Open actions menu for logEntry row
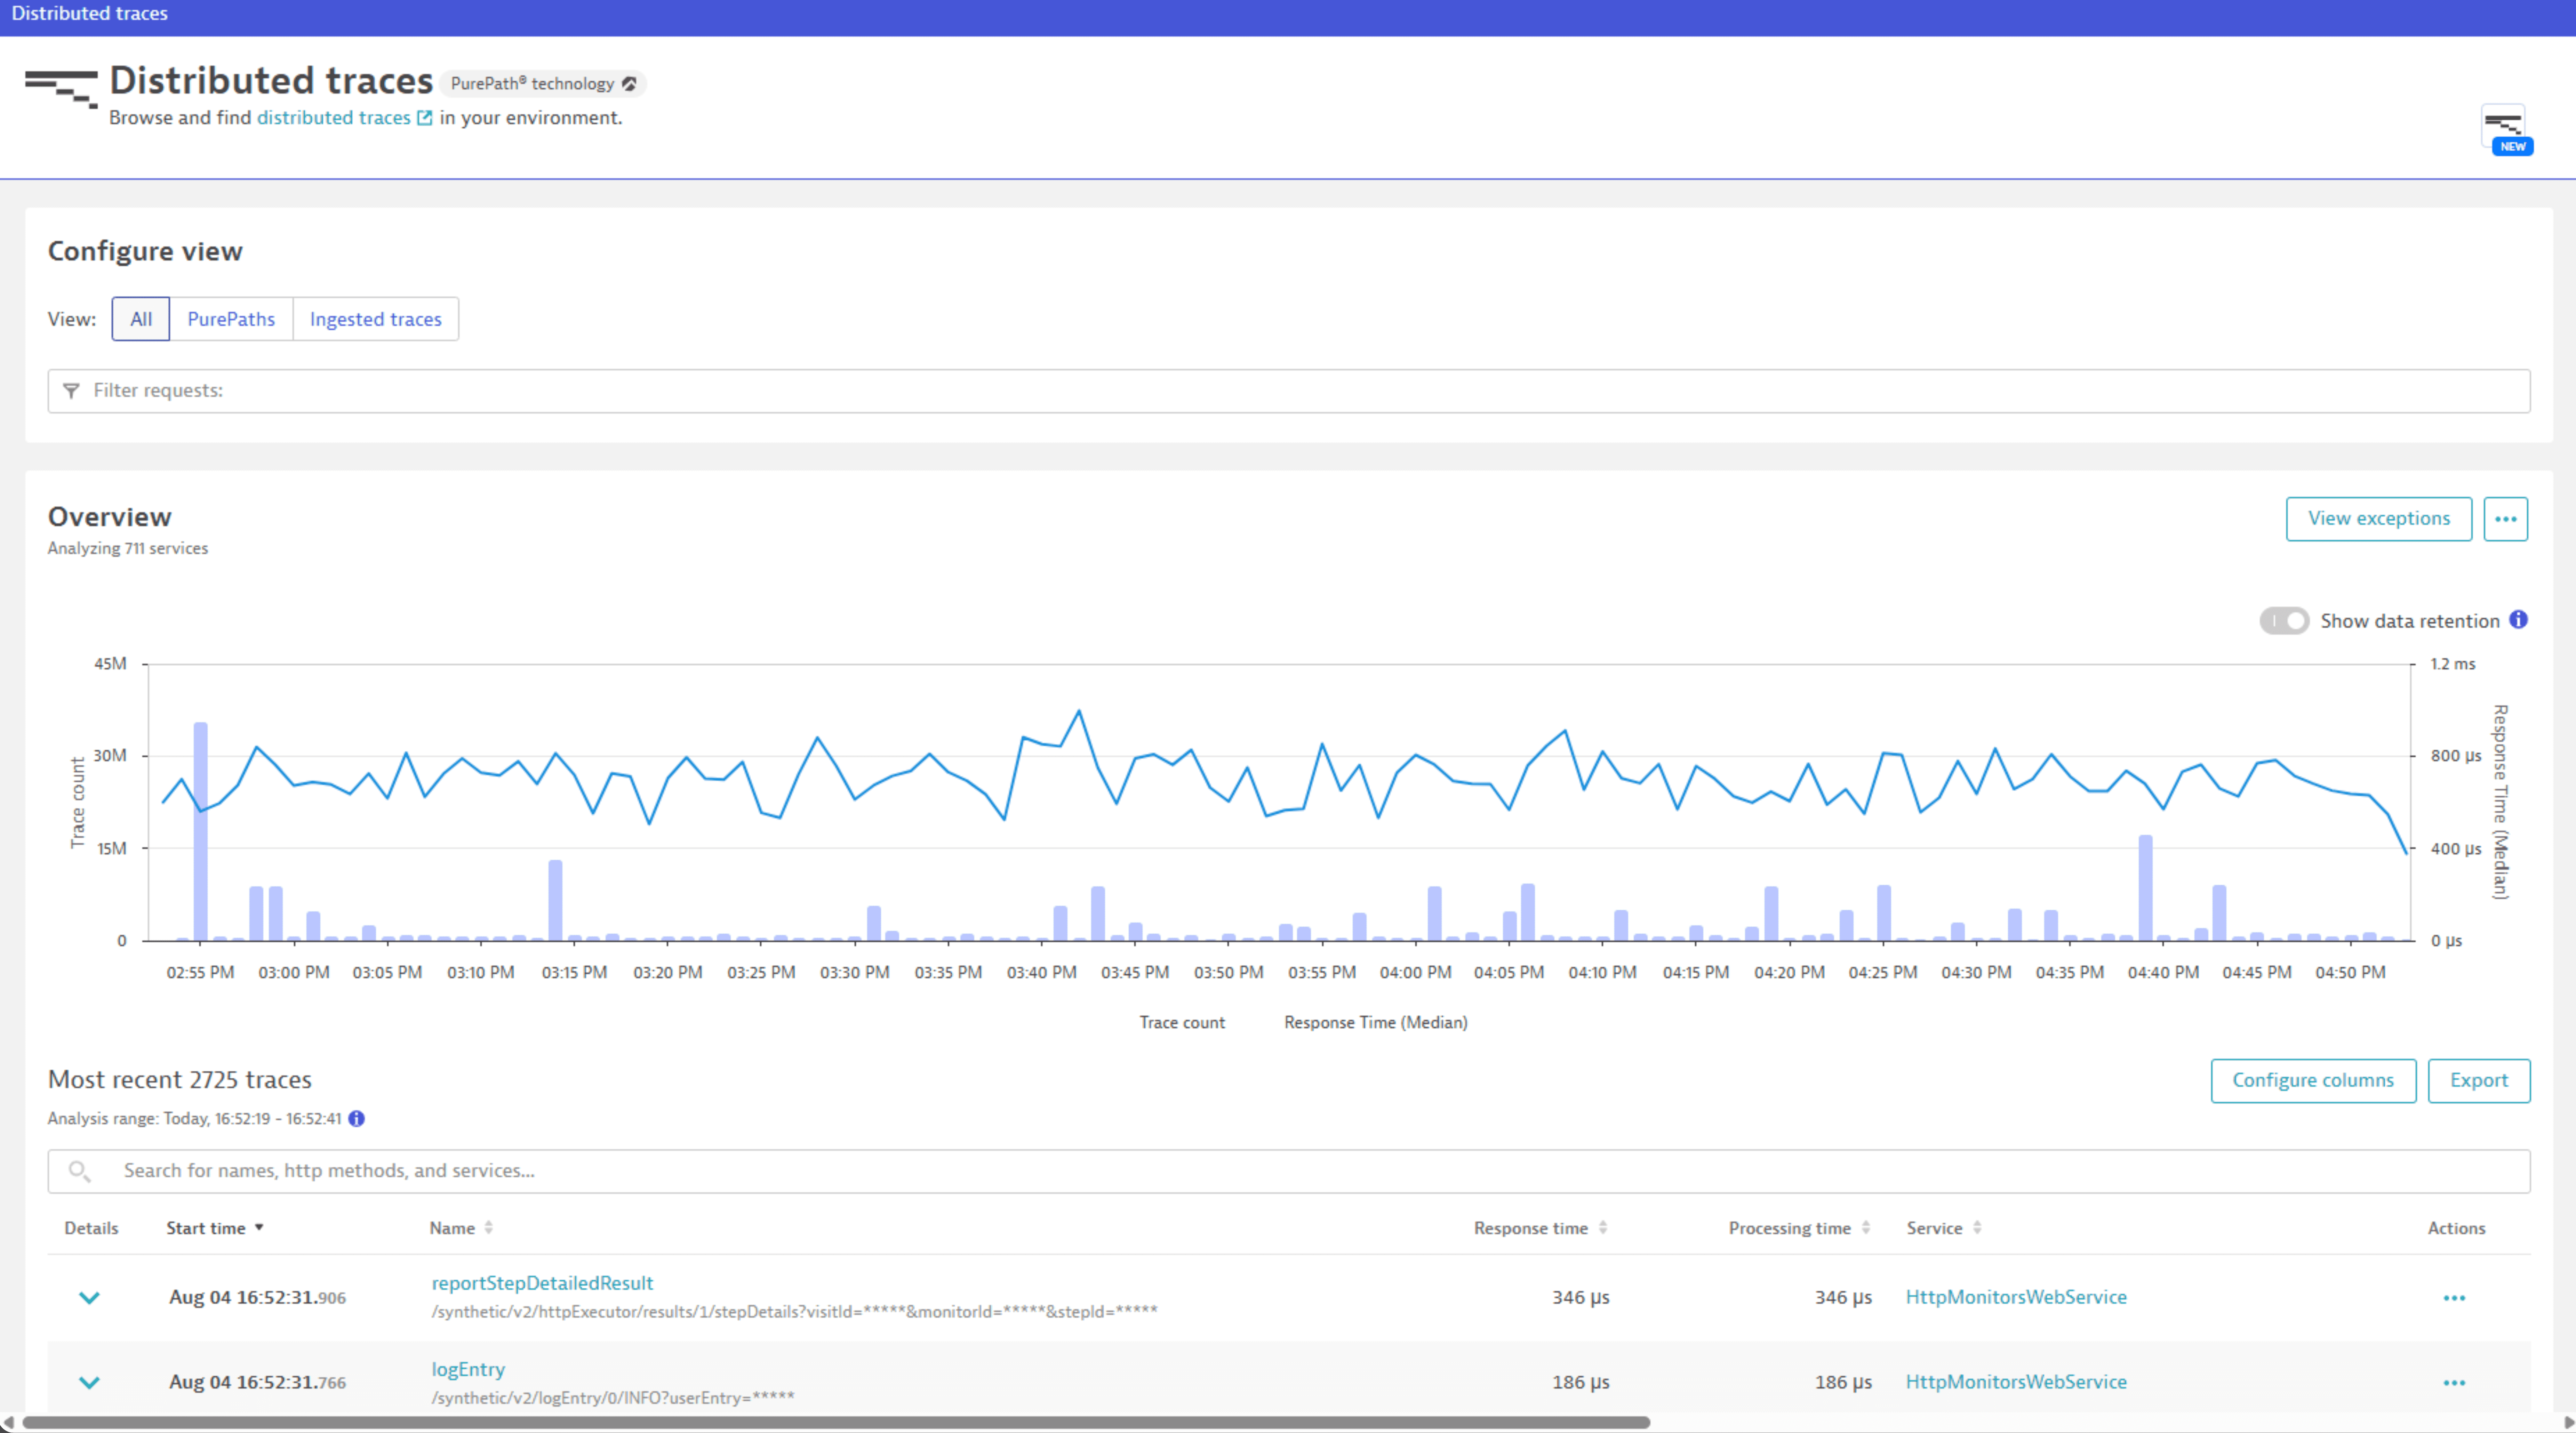Viewport: 2576px width, 1433px height. click(x=2454, y=1383)
